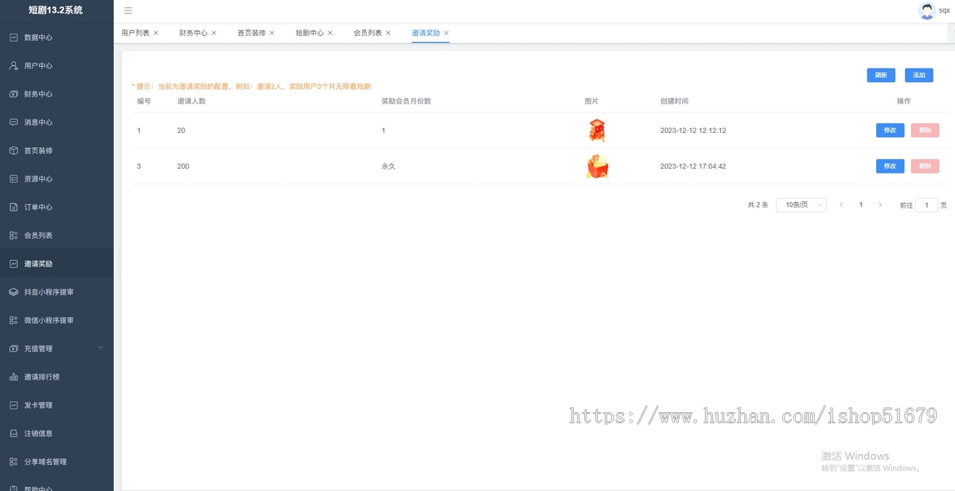
Task: Open 用户中心 in the sidebar
Action: coord(57,65)
